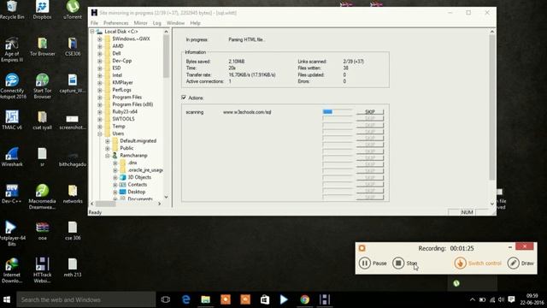Select the Desktop folder in tree
This screenshot has width=547, height=308.
[136, 192]
